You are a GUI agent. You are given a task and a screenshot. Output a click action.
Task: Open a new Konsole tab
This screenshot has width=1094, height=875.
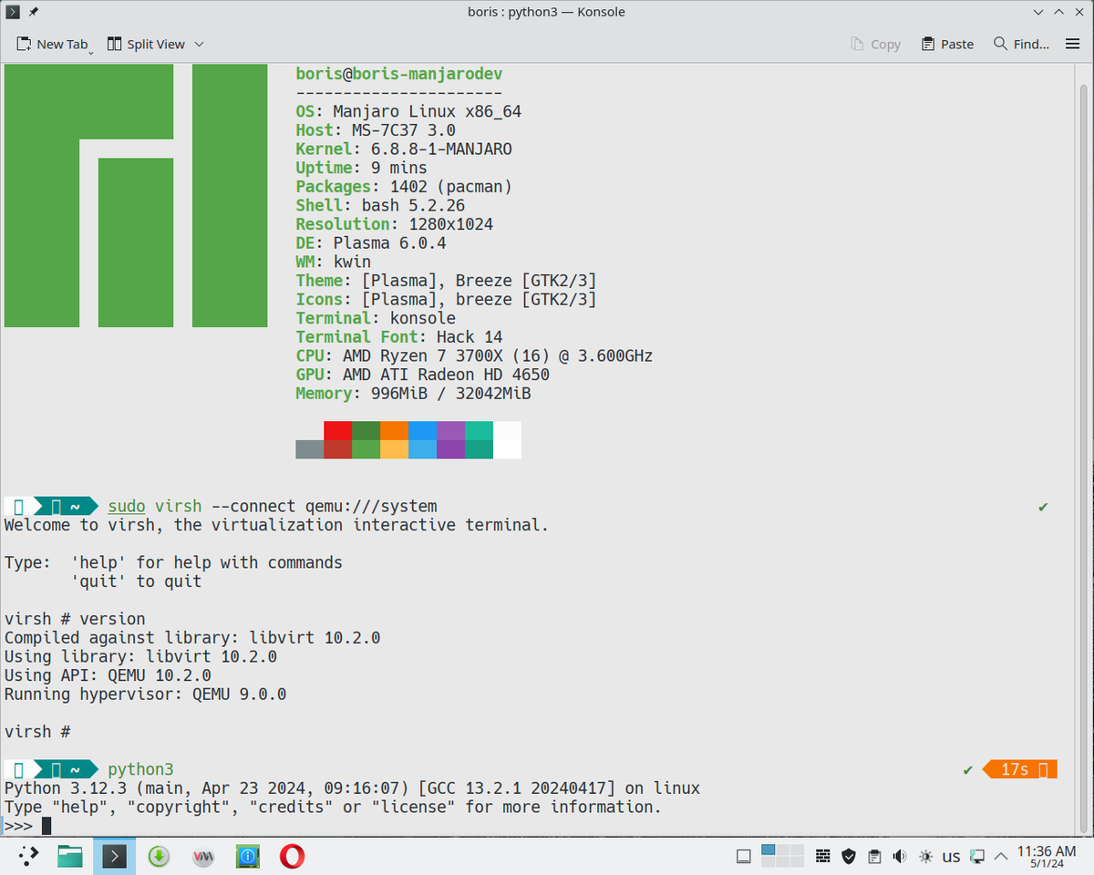click(53, 44)
